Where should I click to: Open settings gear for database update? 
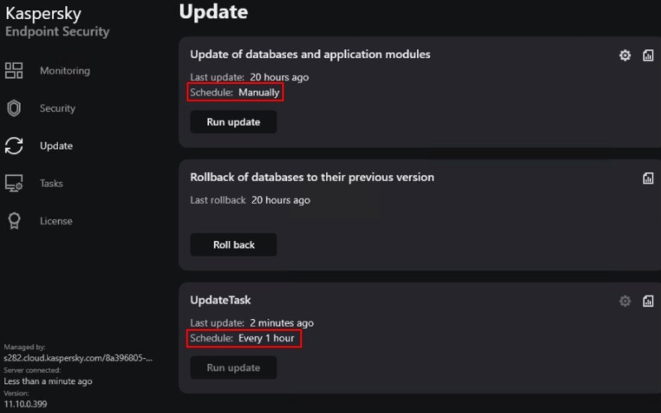(625, 56)
